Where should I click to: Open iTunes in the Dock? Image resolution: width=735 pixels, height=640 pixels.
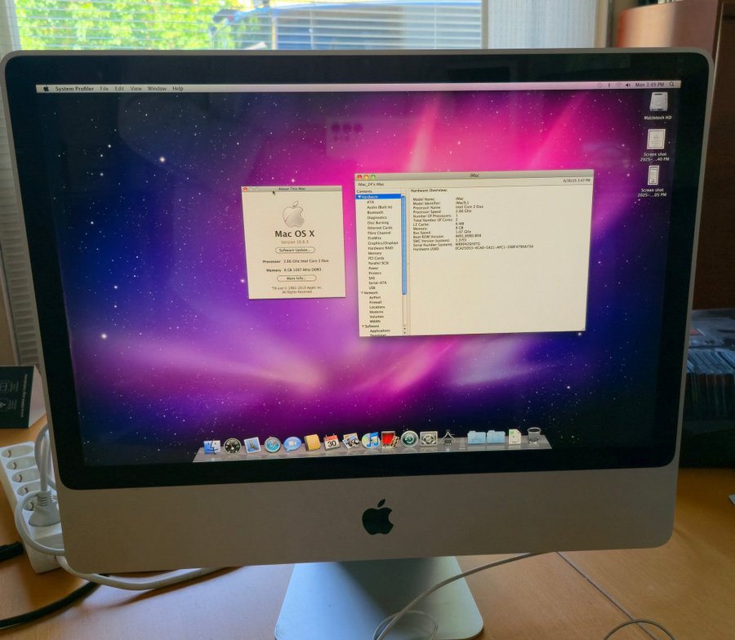coord(370,441)
